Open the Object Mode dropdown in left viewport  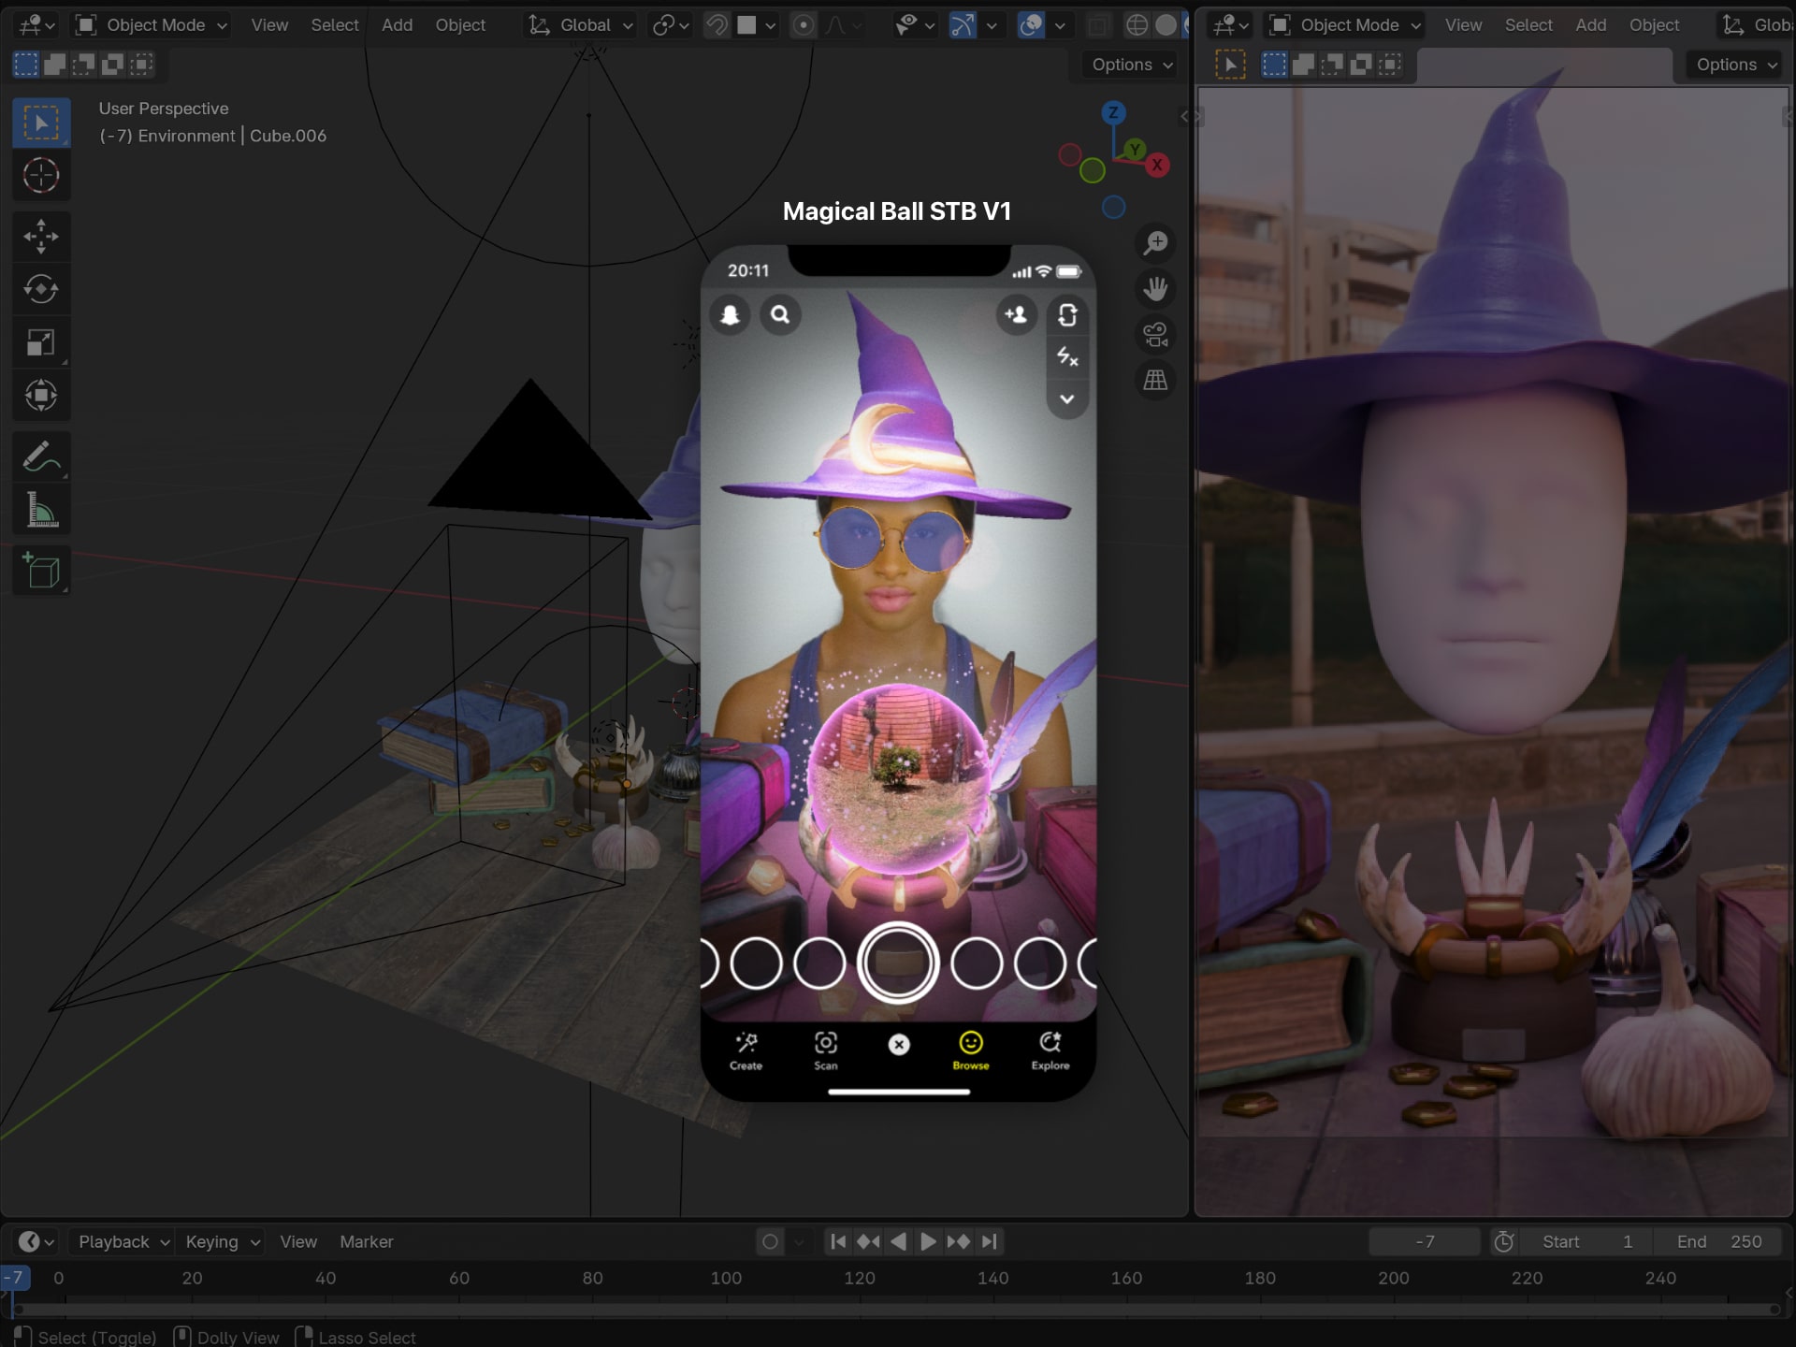click(x=152, y=25)
